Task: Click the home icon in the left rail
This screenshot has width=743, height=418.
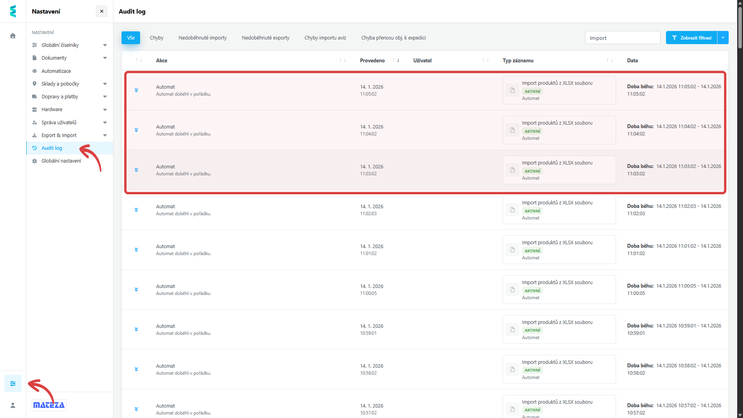Action: tap(13, 36)
